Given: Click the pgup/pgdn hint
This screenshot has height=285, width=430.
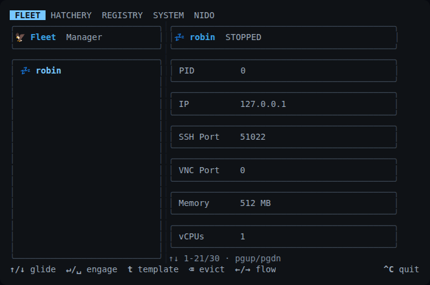Looking at the screenshot, I should [x=258, y=258].
